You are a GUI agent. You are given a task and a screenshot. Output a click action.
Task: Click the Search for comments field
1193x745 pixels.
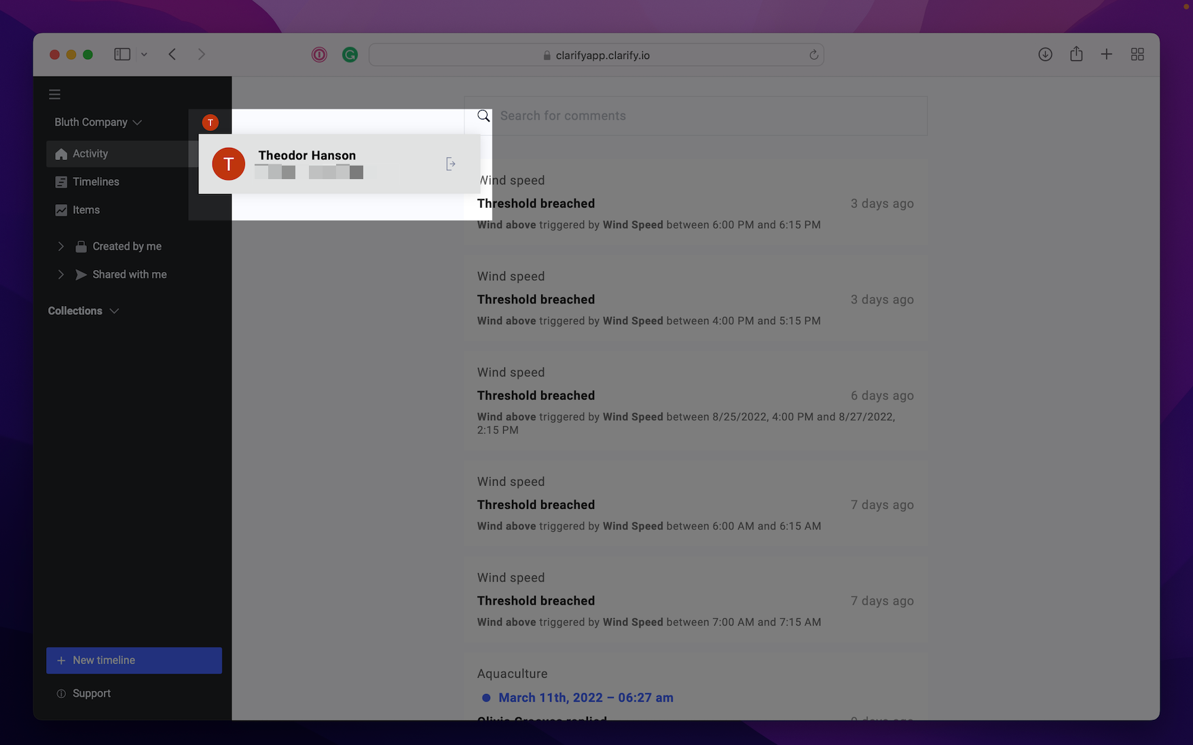[x=706, y=116]
